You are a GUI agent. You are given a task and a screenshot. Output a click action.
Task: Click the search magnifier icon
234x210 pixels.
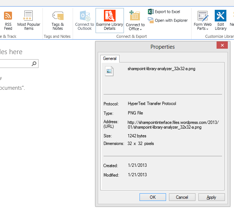pyautogui.click(x=34, y=64)
